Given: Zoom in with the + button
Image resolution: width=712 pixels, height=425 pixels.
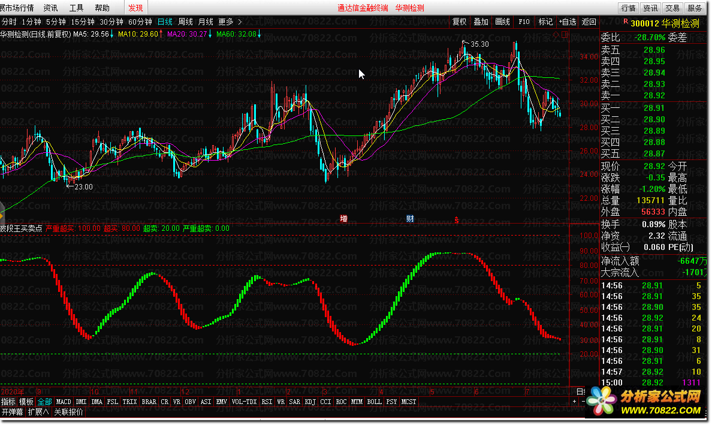Looking at the screenshot, I should [x=574, y=402].
